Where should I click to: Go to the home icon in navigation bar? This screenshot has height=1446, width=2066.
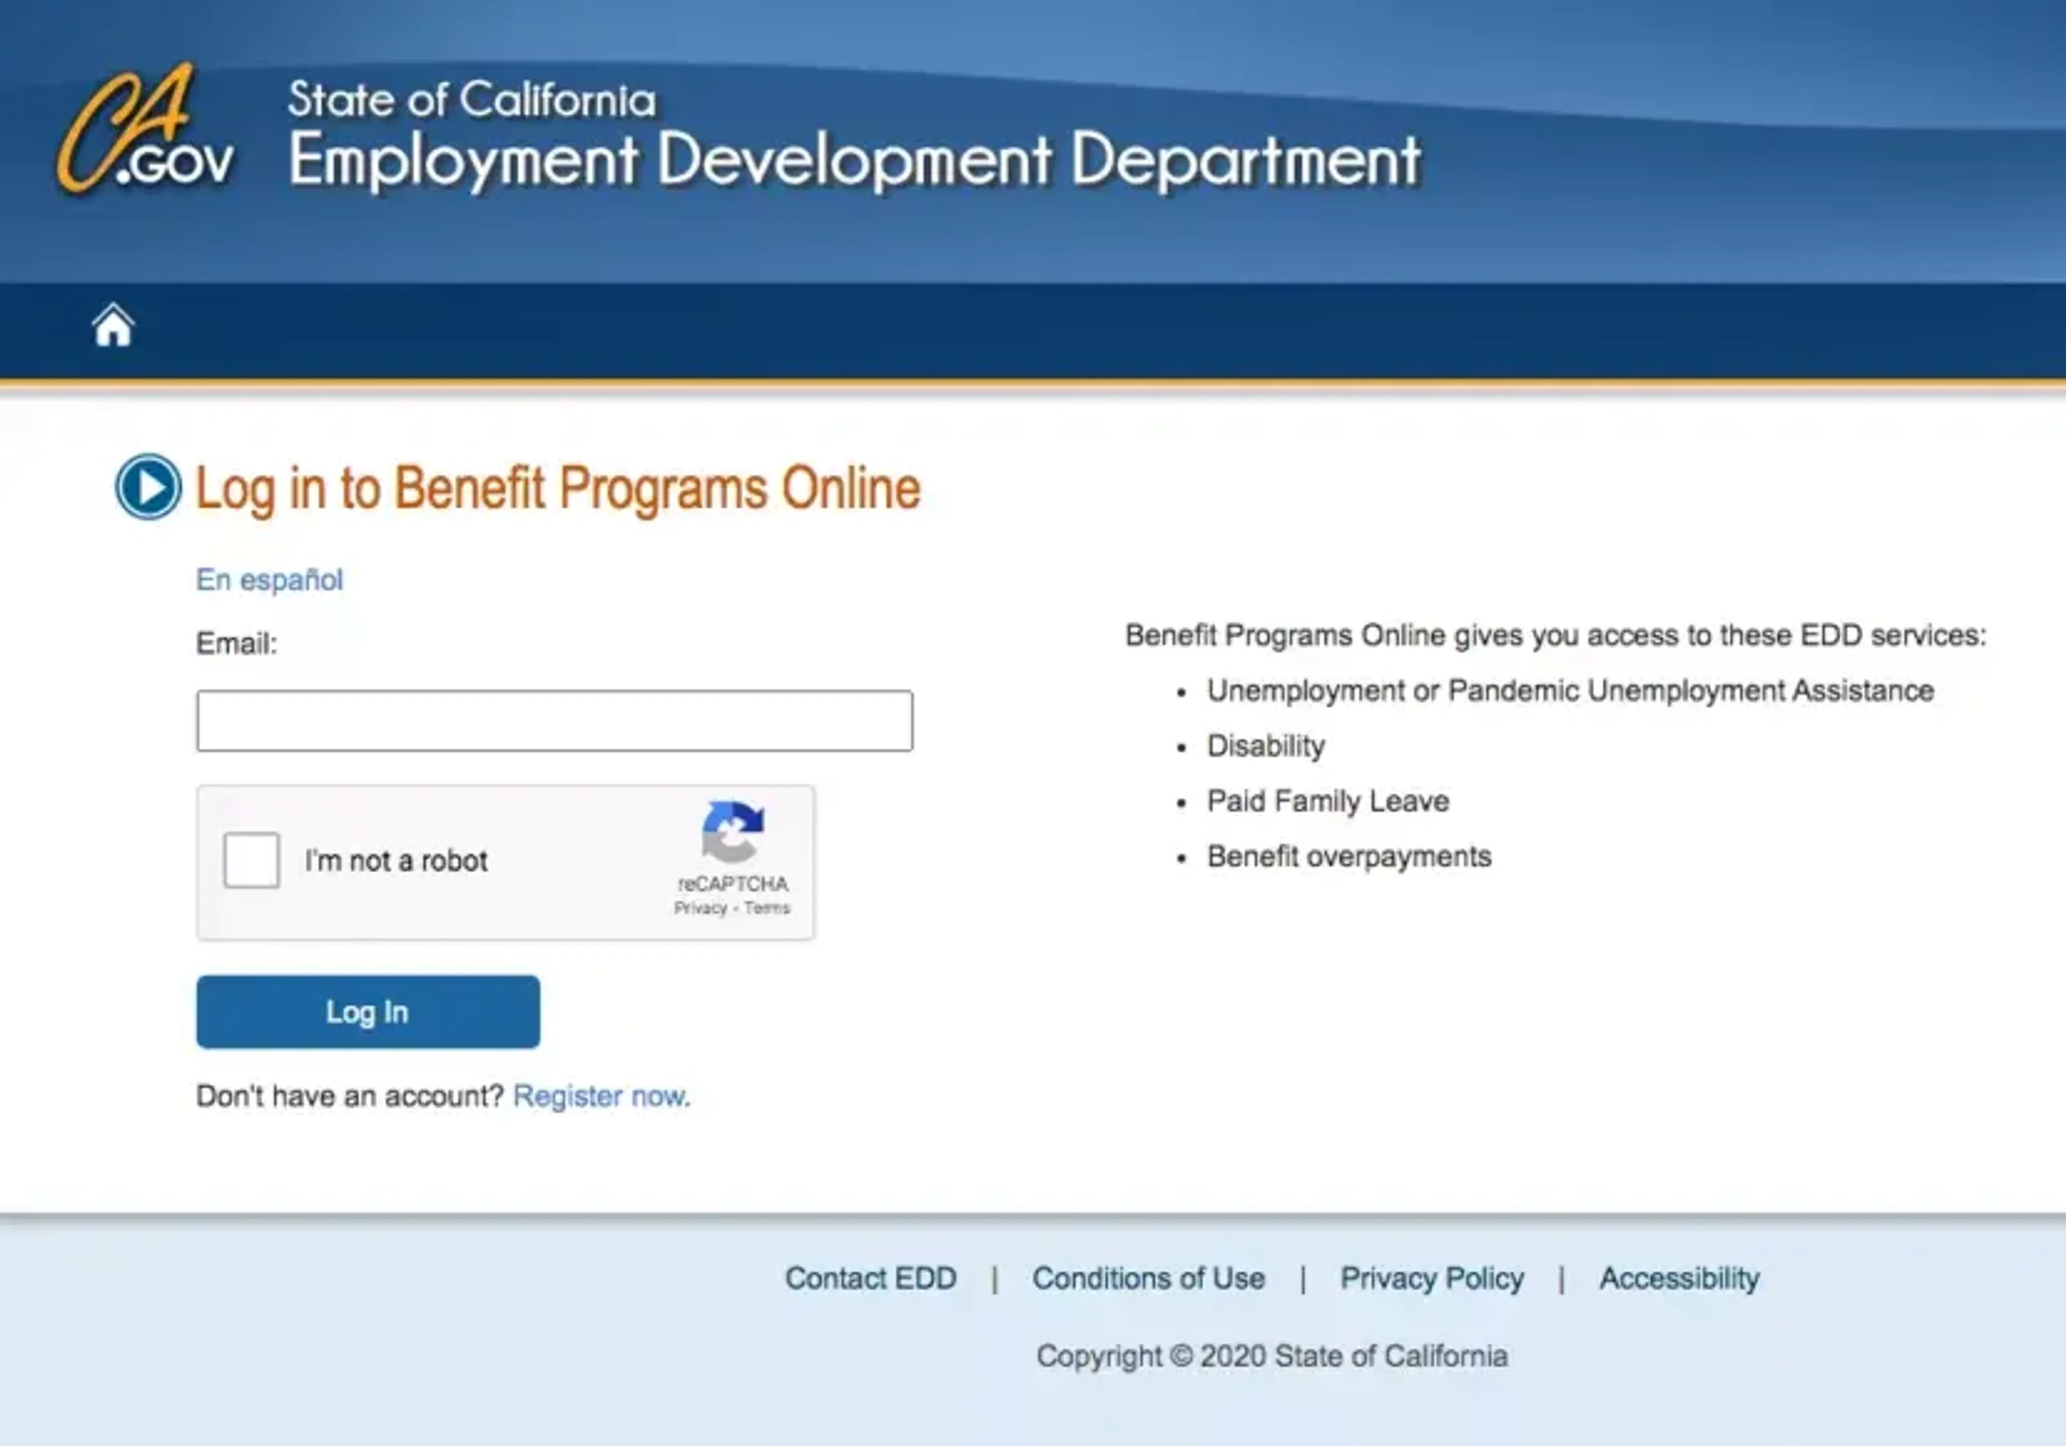114,325
